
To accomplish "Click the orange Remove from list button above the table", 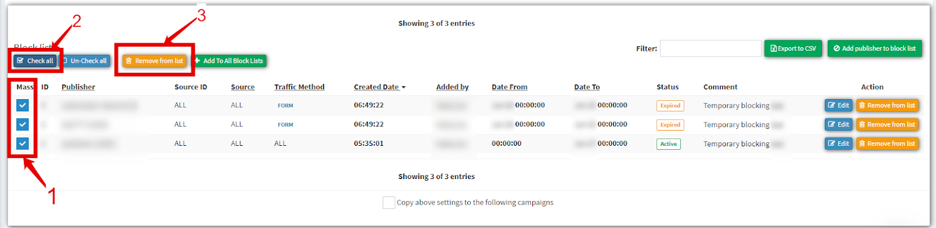I will [x=154, y=61].
